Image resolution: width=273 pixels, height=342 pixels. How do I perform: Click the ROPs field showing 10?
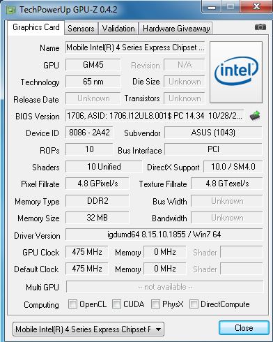pyautogui.click(x=89, y=149)
